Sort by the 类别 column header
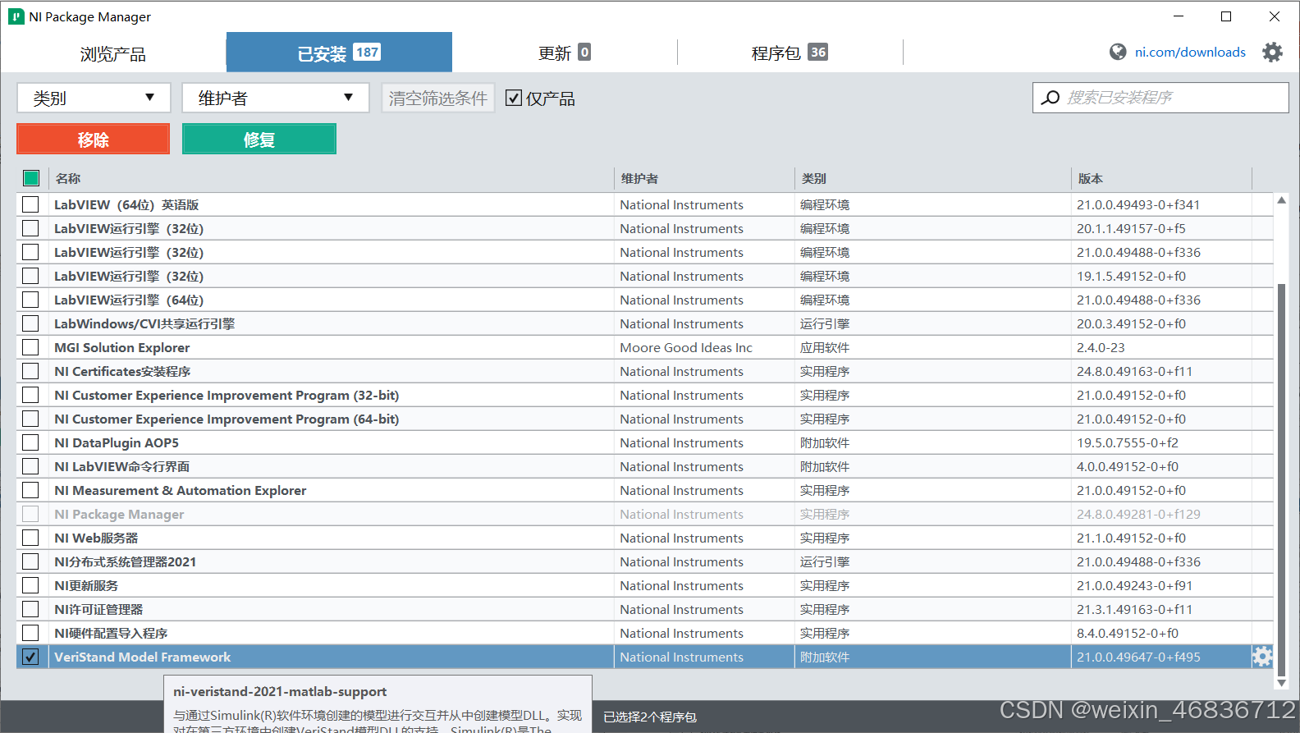The image size is (1300, 733). click(813, 178)
